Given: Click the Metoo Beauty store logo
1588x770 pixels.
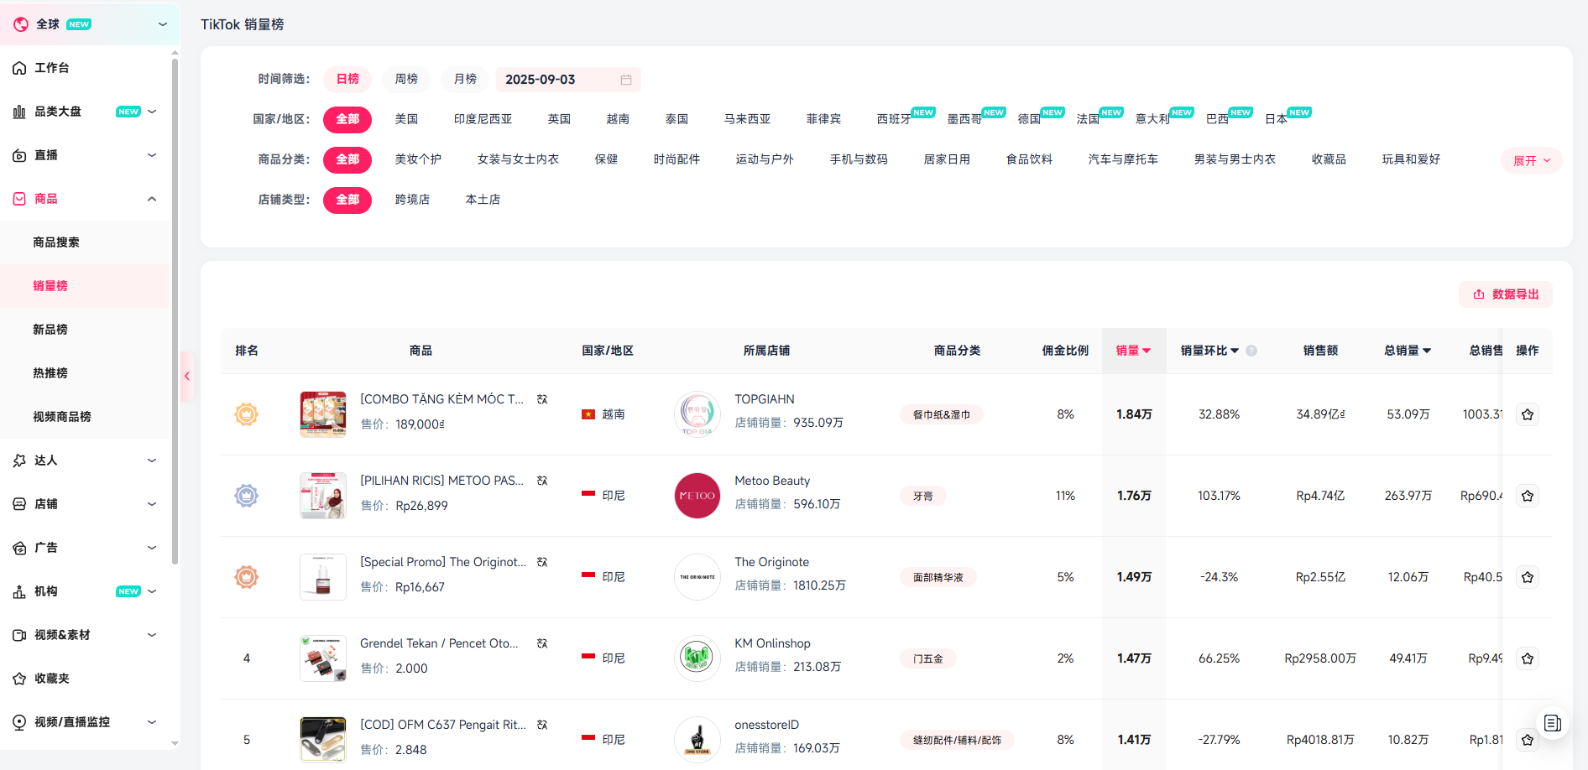Looking at the screenshot, I should coord(697,496).
